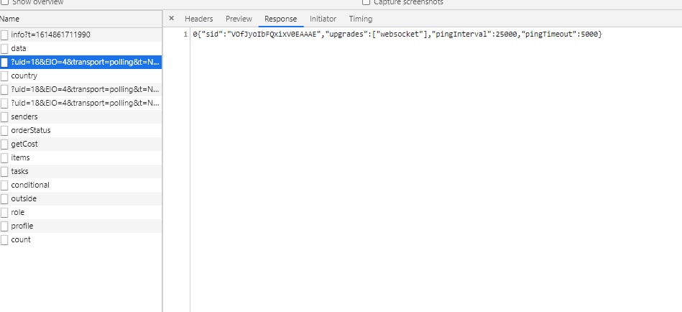Image resolution: width=682 pixels, height=312 pixels.
Task: Open the Timing tab
Action: point(361,19)
